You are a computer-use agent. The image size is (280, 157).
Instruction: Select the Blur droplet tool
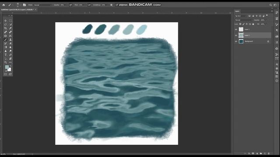click(10, 47)
